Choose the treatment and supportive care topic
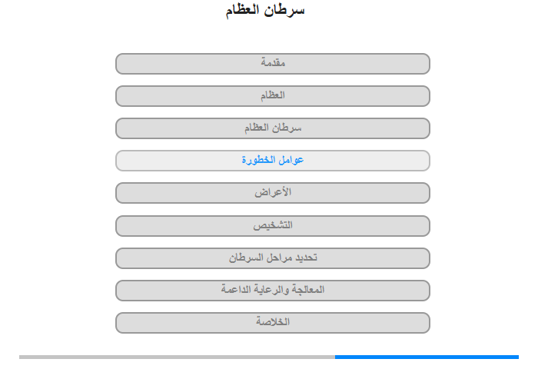The width and height of the screenshot is (538, 369). [273, 291]
